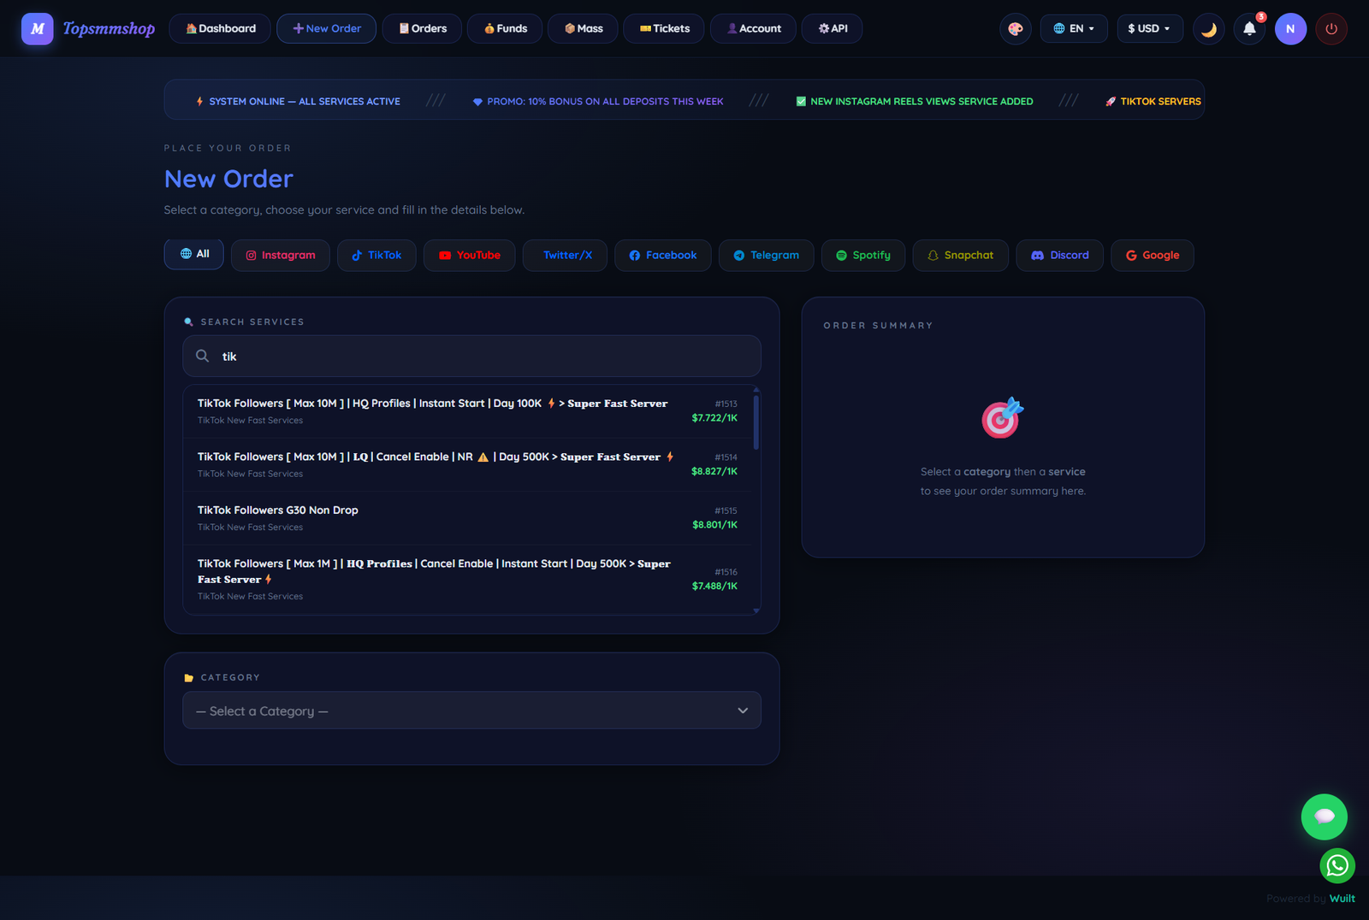The image size is (1369, 920).
Task: Click the search services input field
Action: point(471,356)
